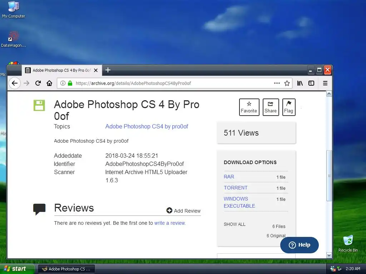Open DataWagon desktop shortcut

(x=13, y=39)
